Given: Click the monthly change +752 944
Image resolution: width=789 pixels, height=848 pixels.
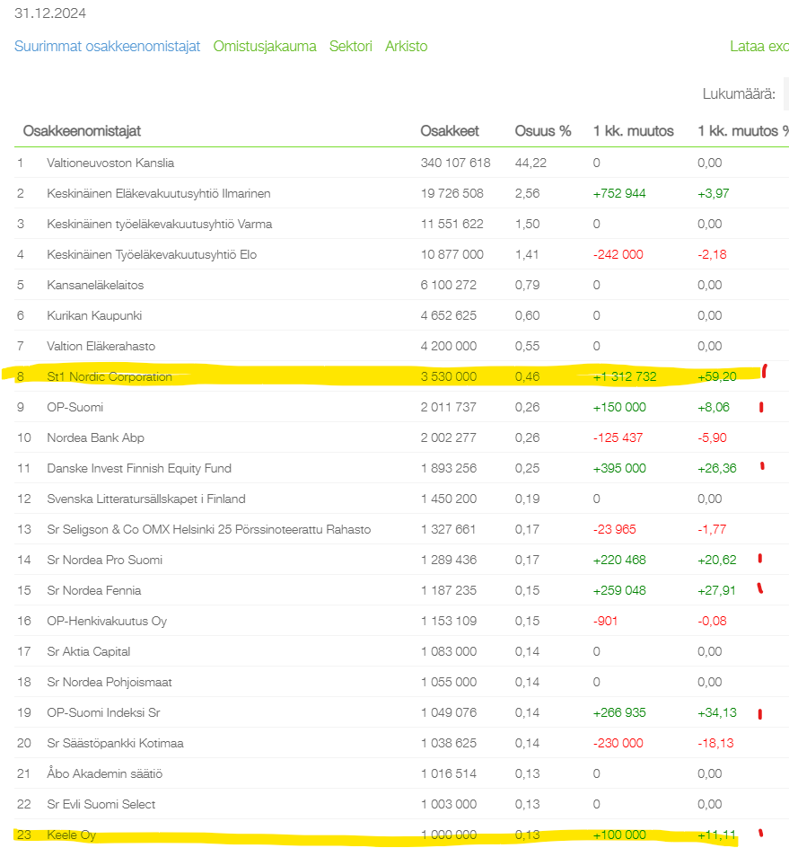Looking at the screenshot, I should pyautogui.click(x=619, y=194).
